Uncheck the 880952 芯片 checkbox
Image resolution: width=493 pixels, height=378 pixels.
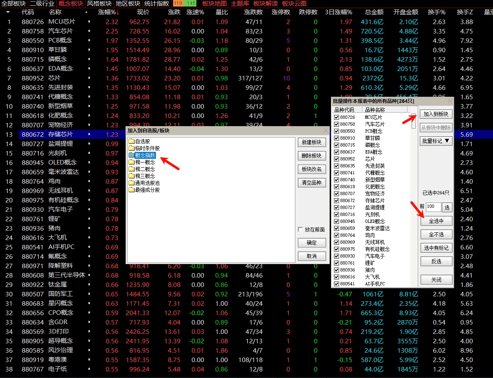(337, 159)
